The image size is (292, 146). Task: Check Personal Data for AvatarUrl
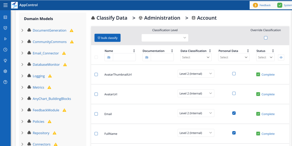click(234, 93)
